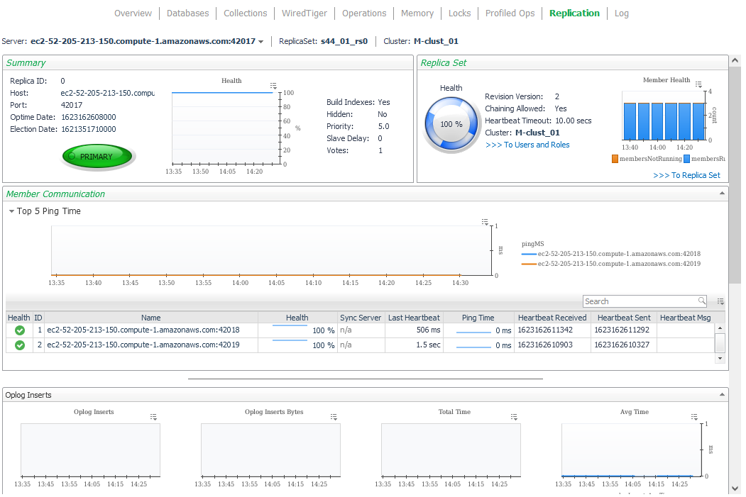Open the Profiled Ops tab
This screenshot has width=746, height=497.
[510, 13]
